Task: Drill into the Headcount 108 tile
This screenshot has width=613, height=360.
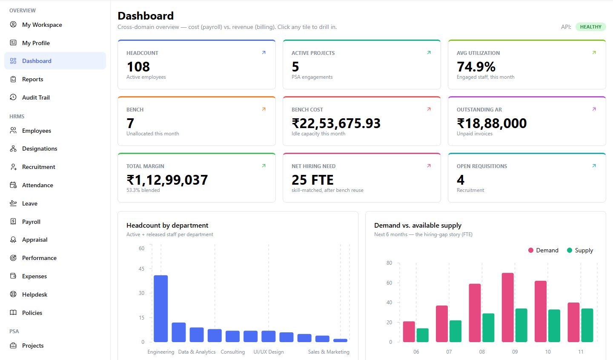Action: click(197, 65)
